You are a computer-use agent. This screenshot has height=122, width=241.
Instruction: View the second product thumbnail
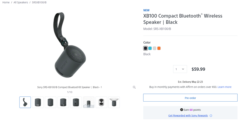(x=38, y=102)
